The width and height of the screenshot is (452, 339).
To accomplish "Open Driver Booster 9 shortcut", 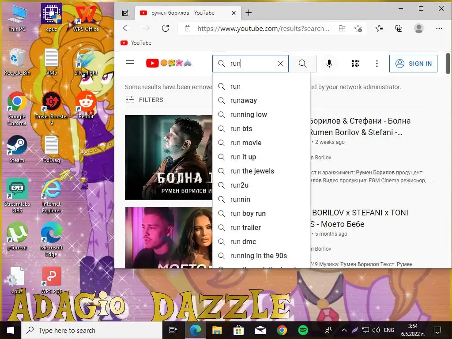I will click(52, 109).
